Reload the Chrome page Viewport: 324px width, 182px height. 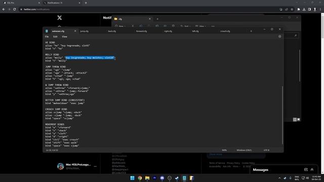(x=15, y=9)
